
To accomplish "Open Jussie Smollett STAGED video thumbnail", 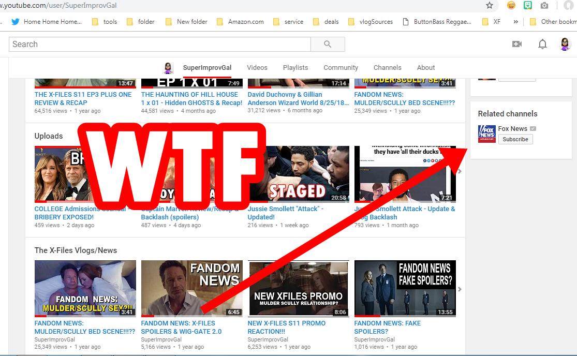I will click(299, 174).
